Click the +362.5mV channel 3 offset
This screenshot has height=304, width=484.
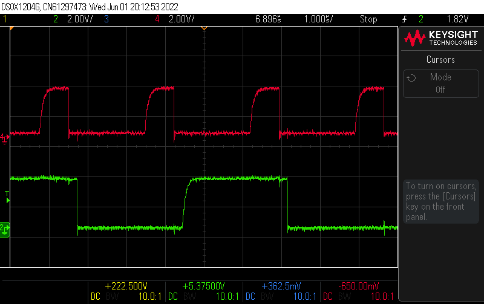281,286
